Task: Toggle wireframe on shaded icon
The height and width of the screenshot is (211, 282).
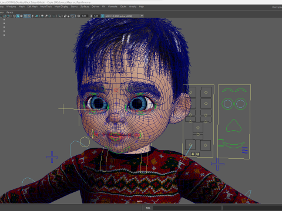Action: [25, 16]
